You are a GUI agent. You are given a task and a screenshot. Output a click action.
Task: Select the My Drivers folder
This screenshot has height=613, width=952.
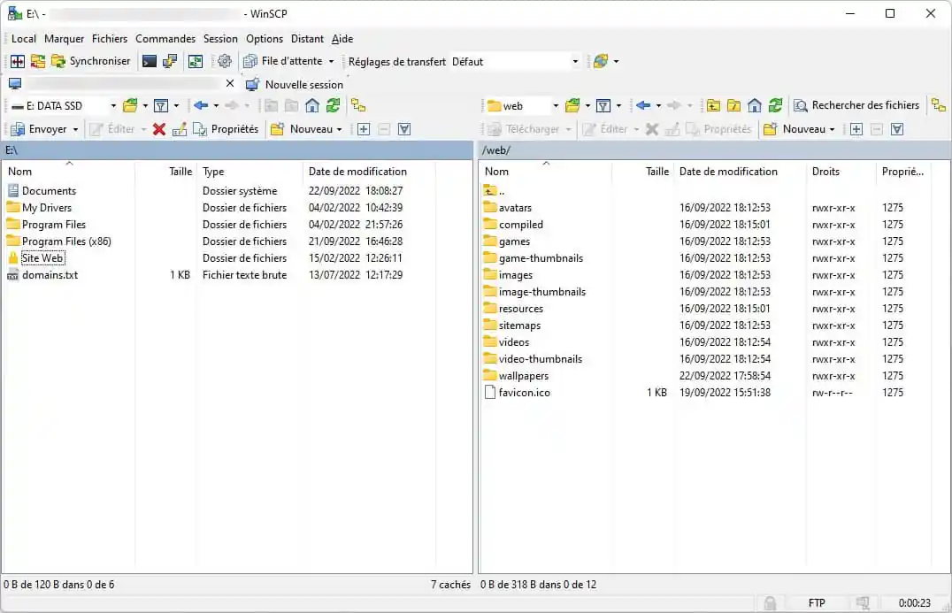(47, 208)
